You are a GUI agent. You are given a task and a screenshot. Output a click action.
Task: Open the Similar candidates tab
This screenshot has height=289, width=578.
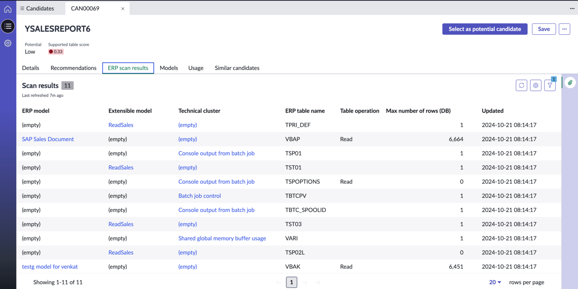click(237, 68)
